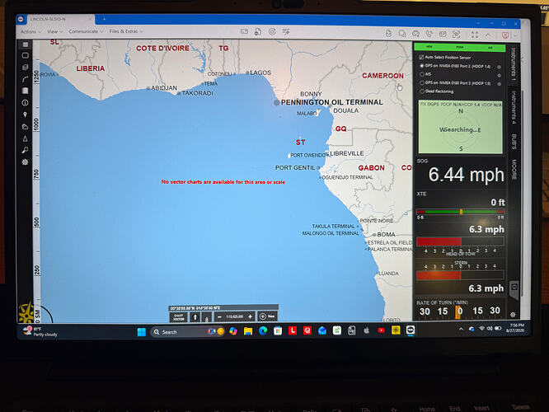
Task: Toggle north-up arrow button on chart bar
Action: tap(195, 317)
